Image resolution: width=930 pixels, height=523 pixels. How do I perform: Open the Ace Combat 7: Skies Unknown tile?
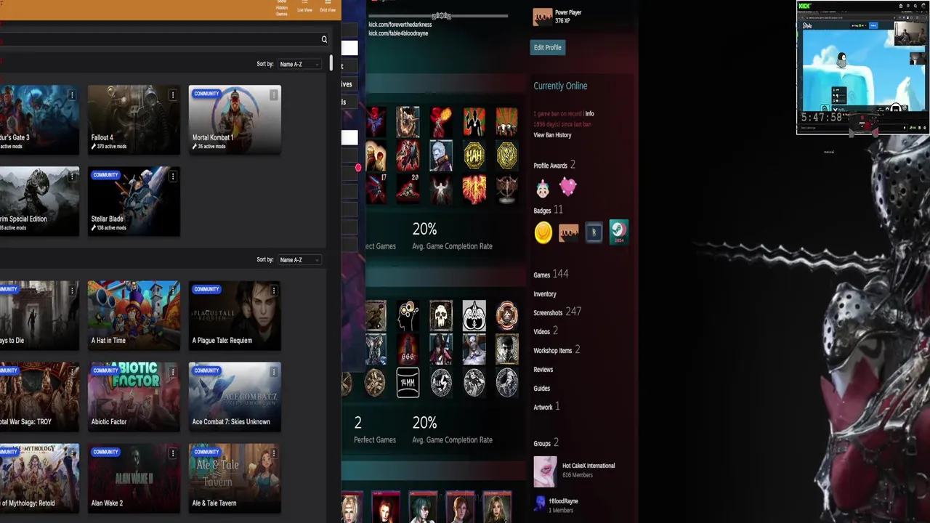coord(235,397)
